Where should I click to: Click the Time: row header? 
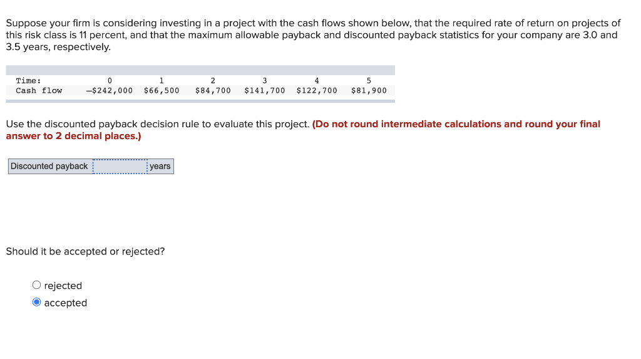[x=28, y=81]
